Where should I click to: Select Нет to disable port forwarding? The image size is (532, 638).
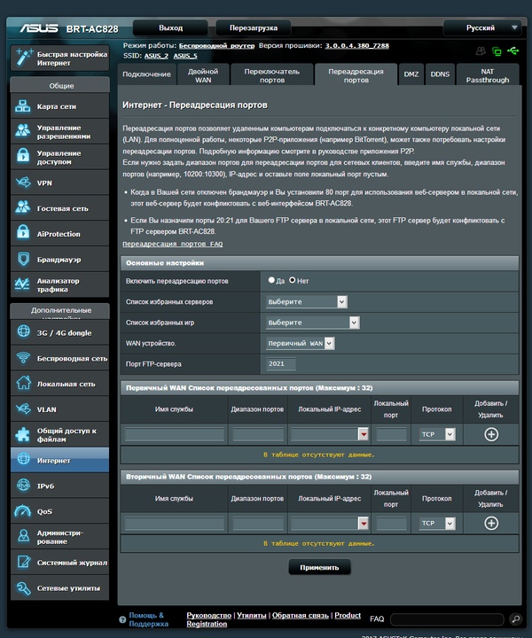click(x=293, y=280)
